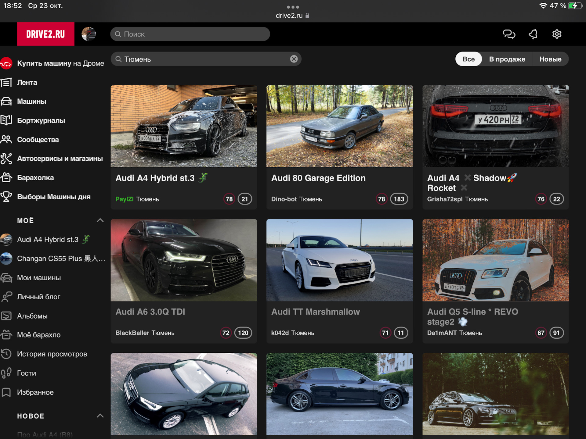Viewport: 586px width, 439px height.
Task: Click the 120 counter on Audi A6 card
Action: (243, 333)
